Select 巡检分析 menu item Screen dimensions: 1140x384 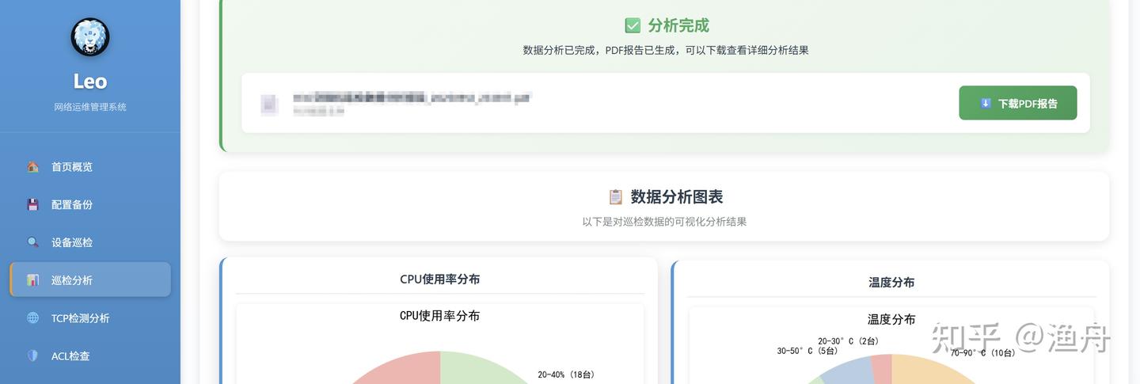point(90,279)
